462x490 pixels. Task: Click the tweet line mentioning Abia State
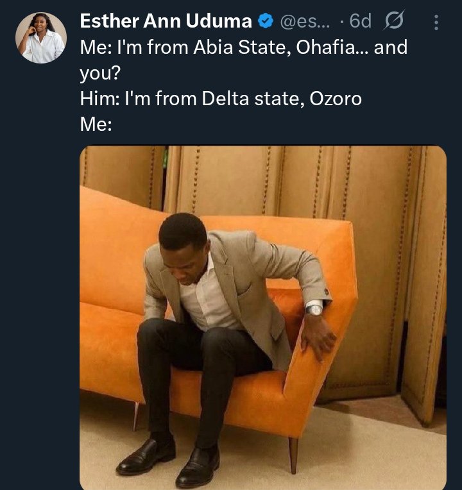244,47
